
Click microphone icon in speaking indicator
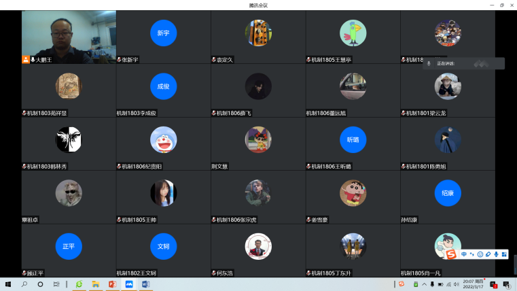(428, 63)
